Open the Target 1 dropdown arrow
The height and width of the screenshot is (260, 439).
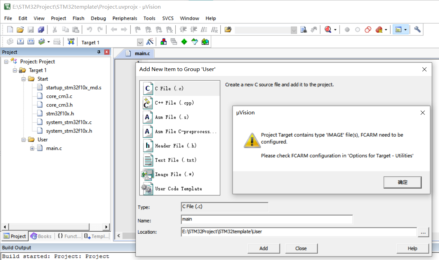click(140, 42)
